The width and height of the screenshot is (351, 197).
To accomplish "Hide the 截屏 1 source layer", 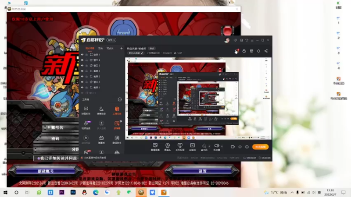I will [x=82, y=87].
